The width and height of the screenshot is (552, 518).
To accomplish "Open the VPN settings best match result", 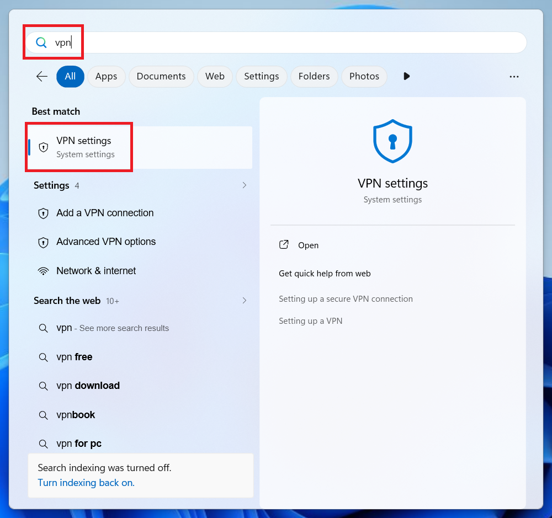I will [x=138, y=147].
